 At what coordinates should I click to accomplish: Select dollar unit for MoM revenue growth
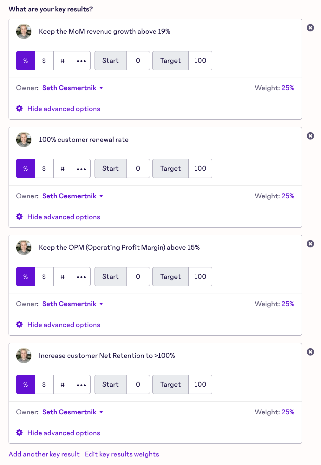(44, 61)
